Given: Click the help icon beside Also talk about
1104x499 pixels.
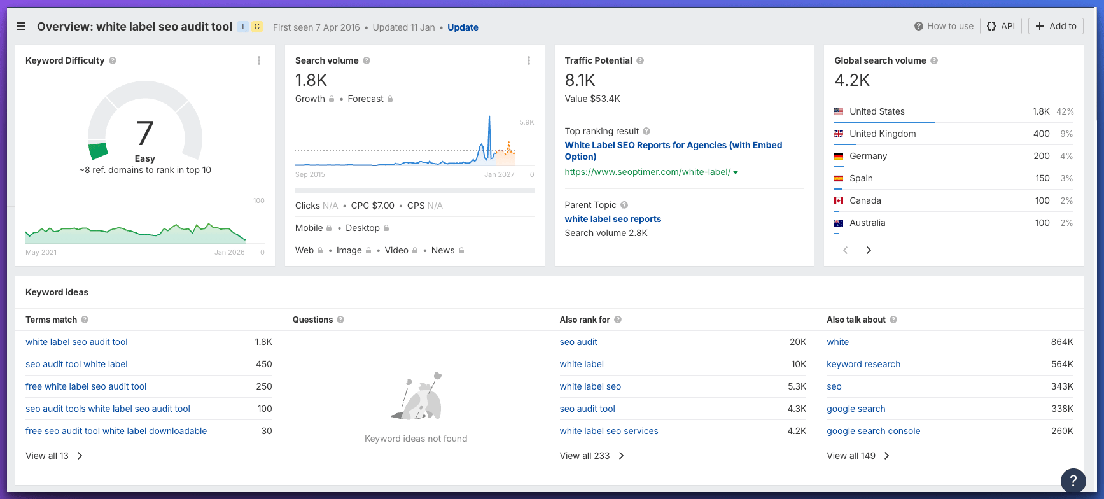Looking at the screenshot, I should (x=893, y=320).
